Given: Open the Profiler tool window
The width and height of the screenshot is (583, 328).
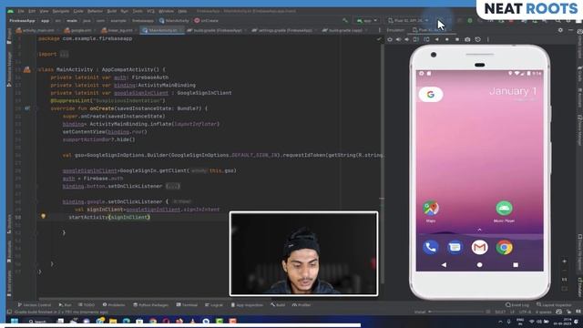Looking at the screenshot, I should (302, 305).
